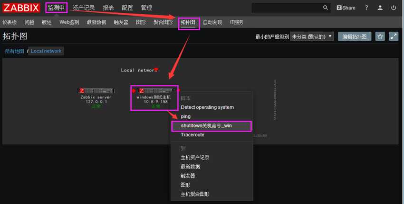Click the search magnifier icon
This screenshot has width=404, height=204.
pyautogui.click(x=326, y=8)
